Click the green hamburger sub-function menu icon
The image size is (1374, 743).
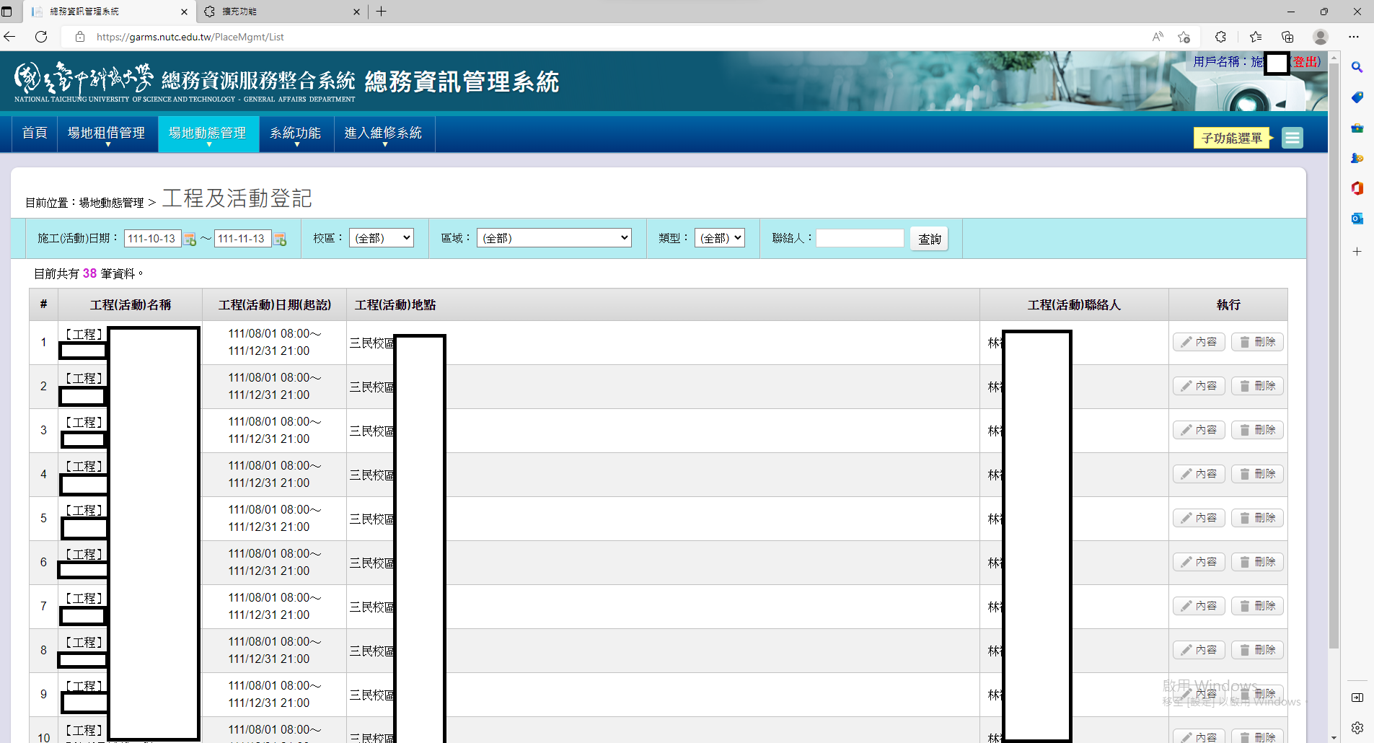coord(1292,138)
